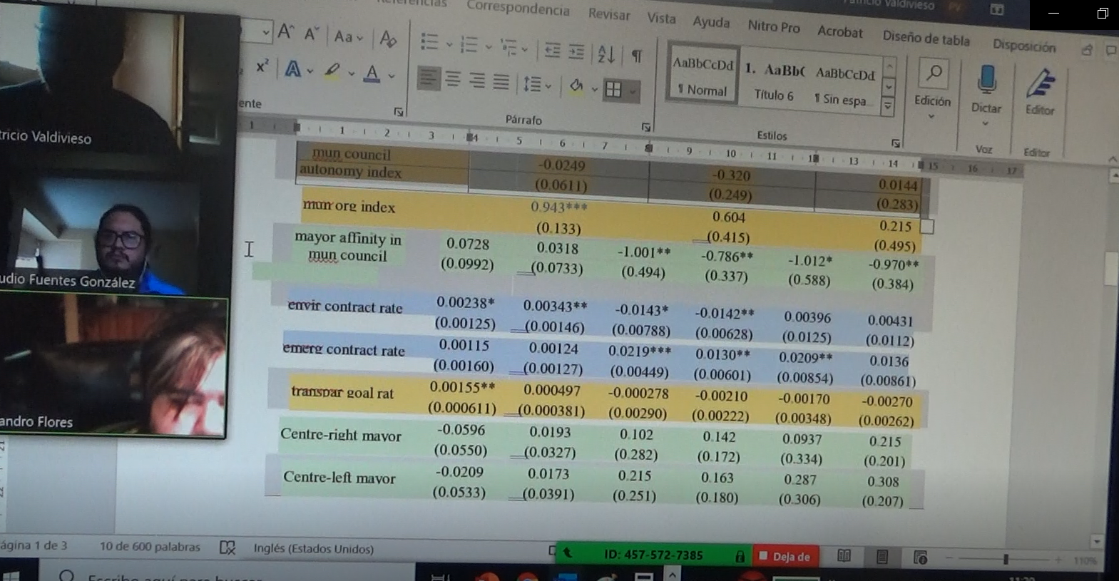Screen dimensions: 1119x581
Task: Create a multilevel list
Action: (509, 47)
